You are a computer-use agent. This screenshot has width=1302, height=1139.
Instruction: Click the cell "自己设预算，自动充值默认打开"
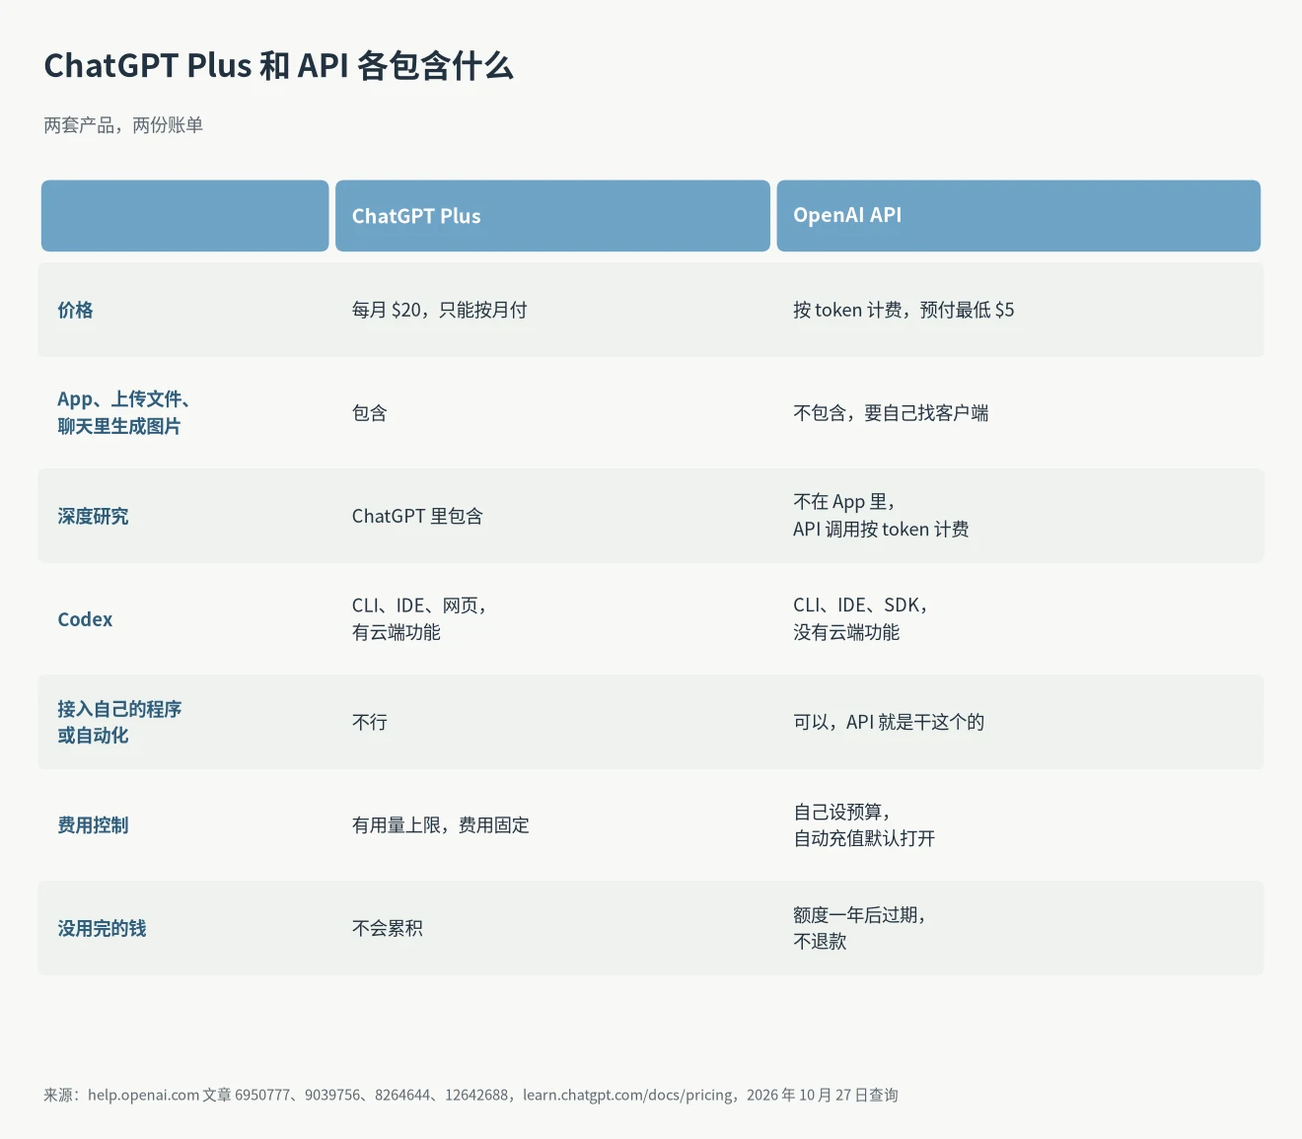tap(864, 825)
